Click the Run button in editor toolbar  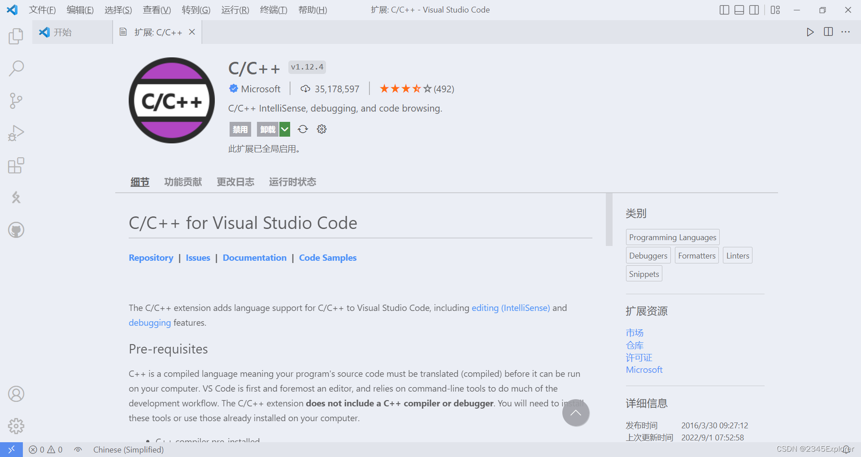point(810,32)
